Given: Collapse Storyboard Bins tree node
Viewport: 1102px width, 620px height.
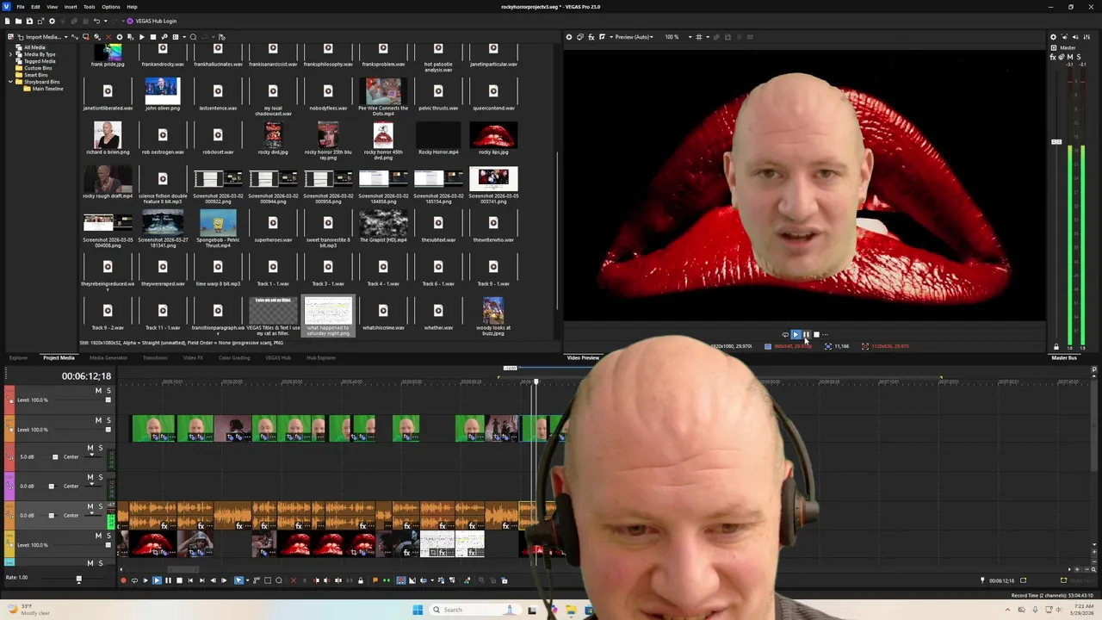Looking at the screenshot, I should pos(10,82).
